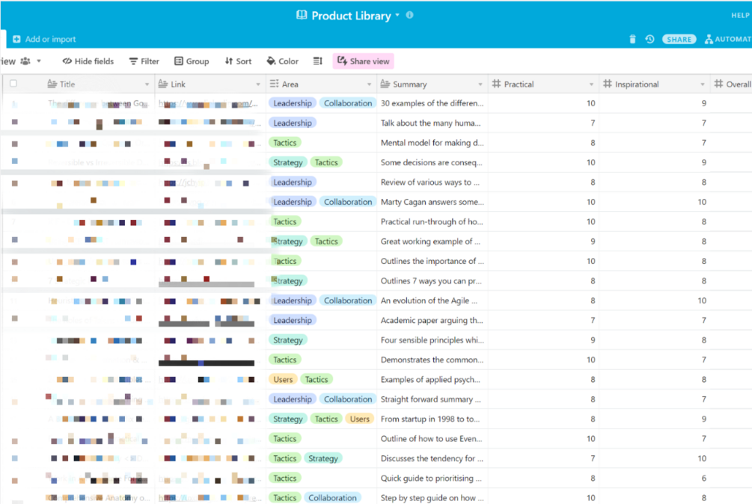
Task: Click the row height icon
Action: [317, 61]
